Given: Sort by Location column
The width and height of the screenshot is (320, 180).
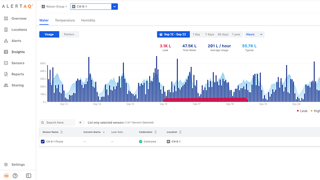Looking at the screenshot, I should 174,132.
